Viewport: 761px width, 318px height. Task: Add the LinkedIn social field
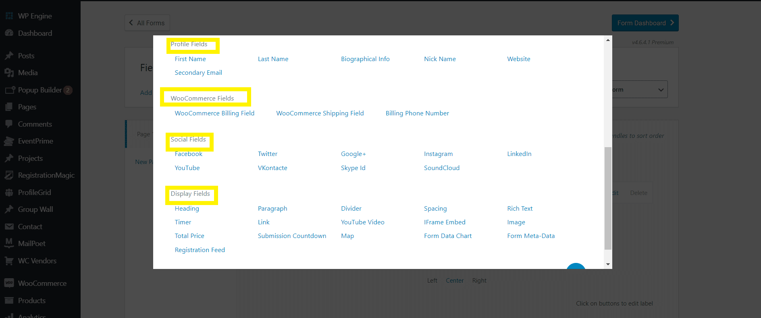pyautogui.click(x=519, y=154)
